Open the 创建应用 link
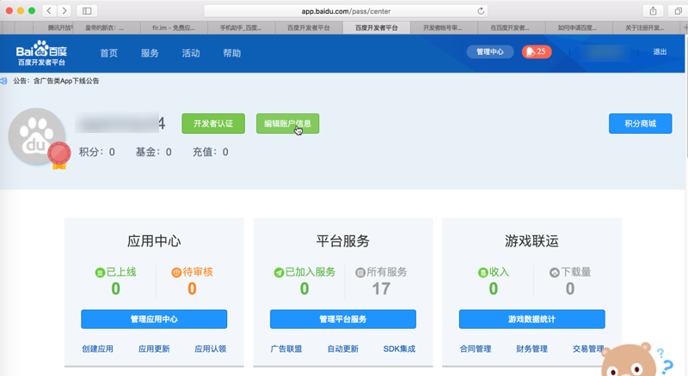This screenshot has width=688, height=376. pyautogui.click(x=97, y=349)
